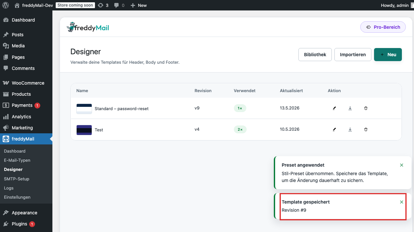
Task: Dismiss the Template gespeichert notification
Action: [402, 202]
